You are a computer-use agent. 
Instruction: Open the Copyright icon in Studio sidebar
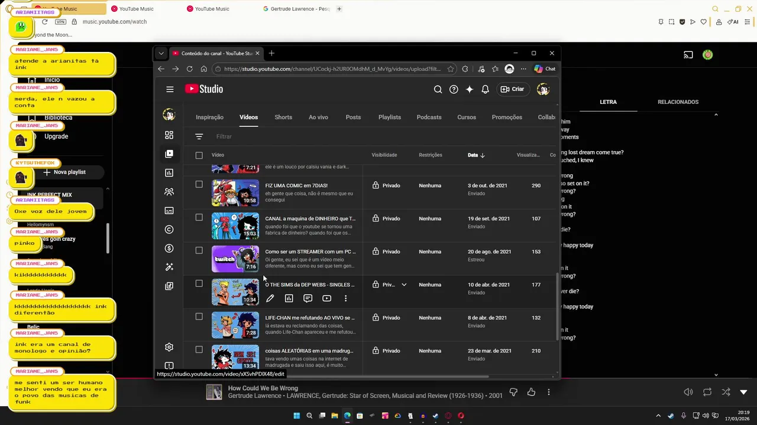pos(169,230)
